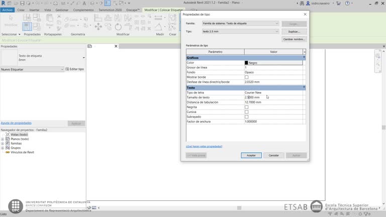The height and width of the screenshot is (217, 386).
Task: Click the Vínculos de Revit link icon
Action: click(8, 152)
